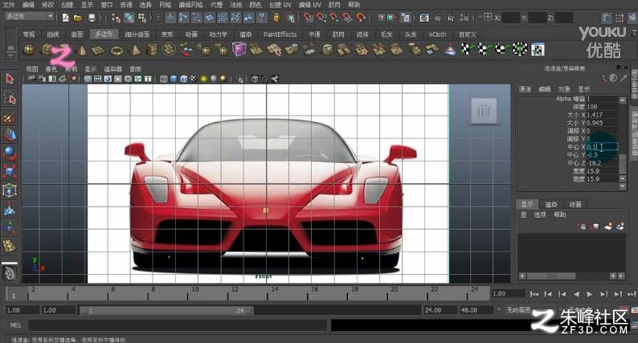Viewport: 638px width, 343px height.
Task: Switch to the 曲面 shelf tab
Action: [77, 35]
